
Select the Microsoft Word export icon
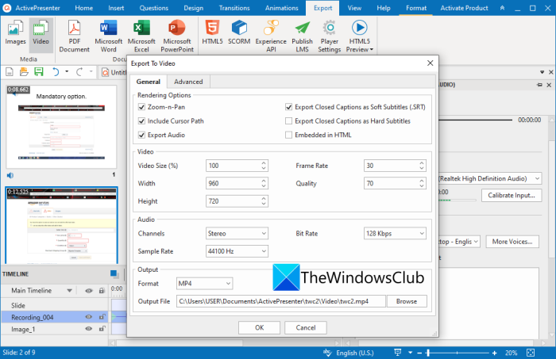pos(108,28)
